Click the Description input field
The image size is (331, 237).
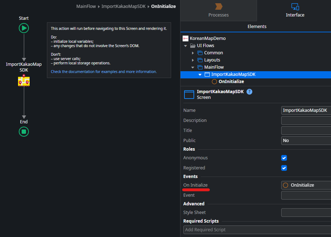306,120
